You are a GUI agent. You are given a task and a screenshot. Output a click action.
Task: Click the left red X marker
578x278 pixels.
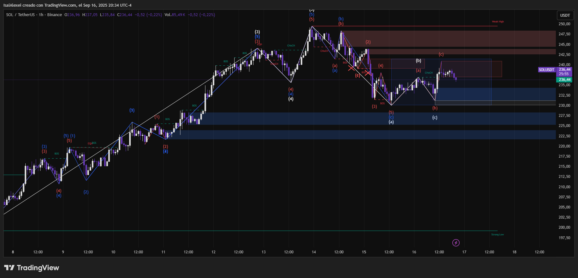pyautogui.click(x=351, y=68)
